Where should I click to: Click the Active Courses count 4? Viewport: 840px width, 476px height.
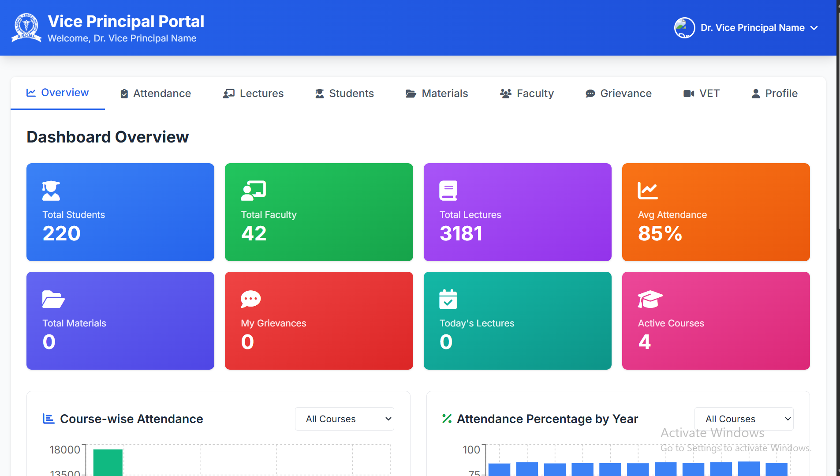tap(645, 342)
